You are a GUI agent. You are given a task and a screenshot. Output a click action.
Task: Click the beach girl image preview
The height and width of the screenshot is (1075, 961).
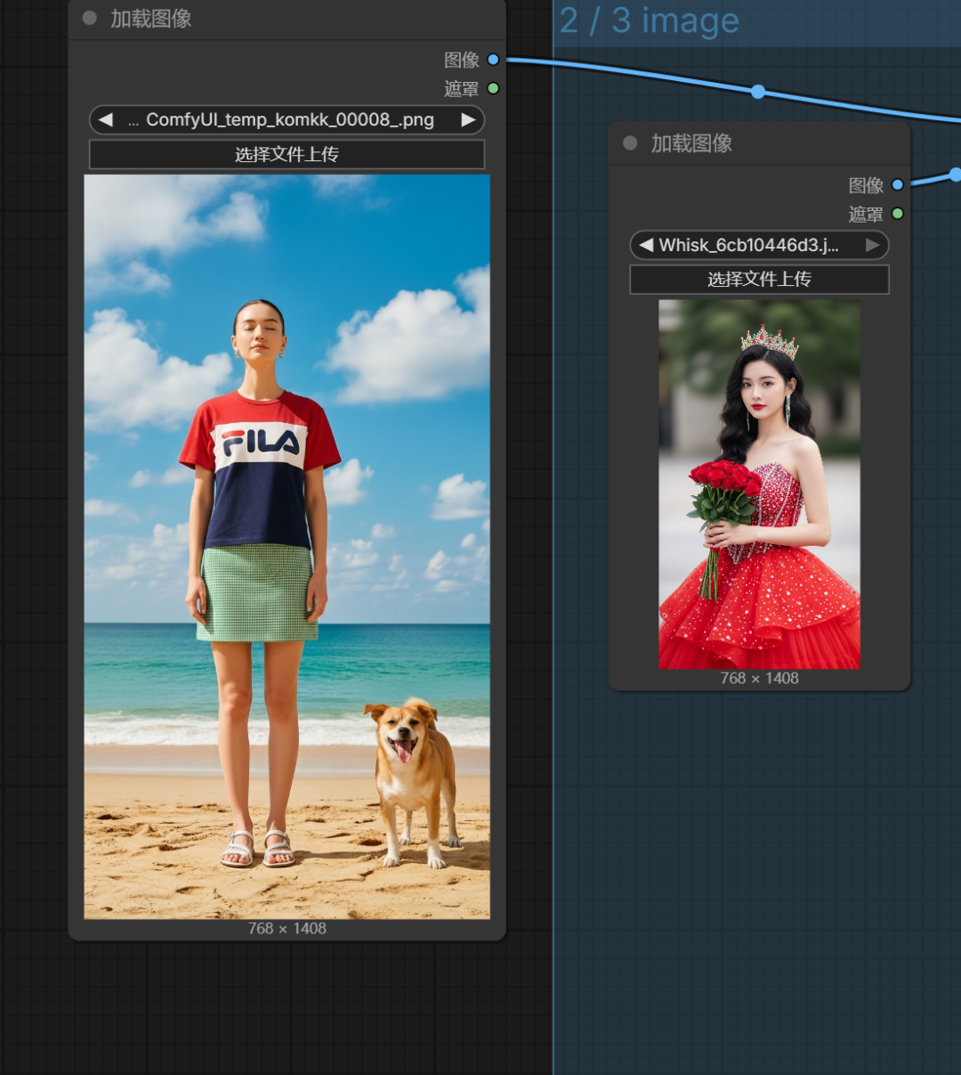[287, 546]
